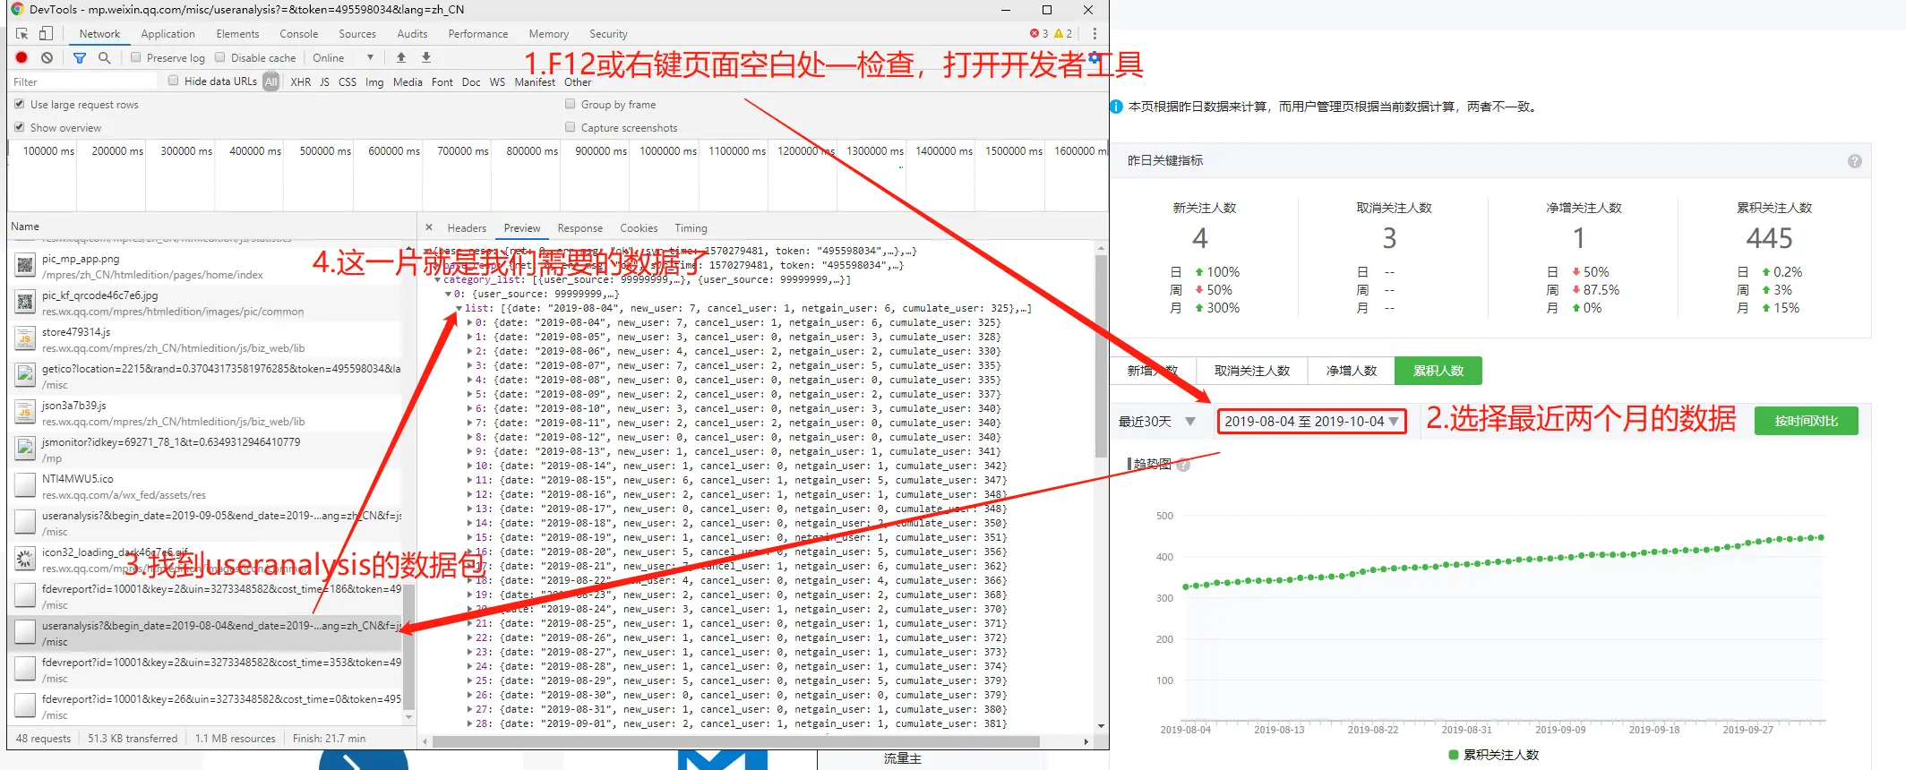This screenshot has height=770, width=1906.
Task: Click the info icon beside page notice
Action: (1116, 107)
